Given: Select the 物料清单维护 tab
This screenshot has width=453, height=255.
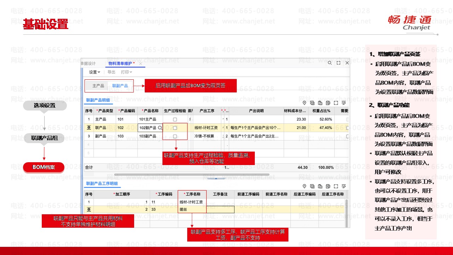Looking at the screenshot, I should click(121, 63).
